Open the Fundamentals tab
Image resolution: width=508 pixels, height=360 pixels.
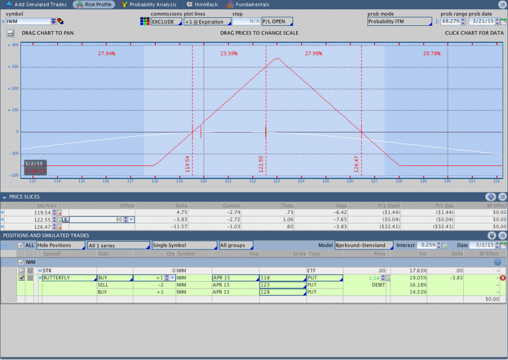248,4
